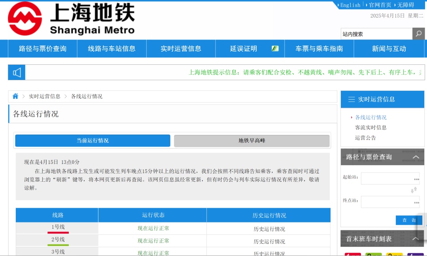Open the 终点站 station picker dots
The width and height of the screenshot is (427, 256).
tap(416, 202)
